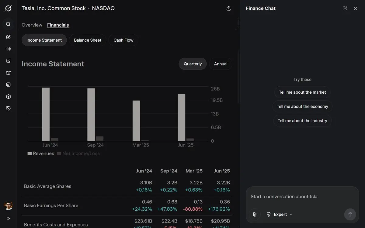
Task: Select Quarterly period toggle
Action: pyautogui.click(x=193, y=64)
